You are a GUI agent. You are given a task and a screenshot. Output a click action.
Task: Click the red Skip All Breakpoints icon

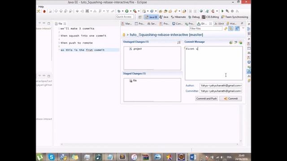(x=44, y=11)
